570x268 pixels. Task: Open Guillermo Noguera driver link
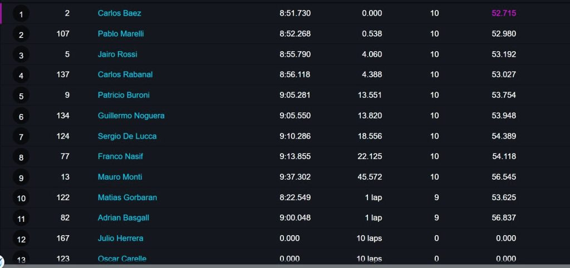coord(131,116)
